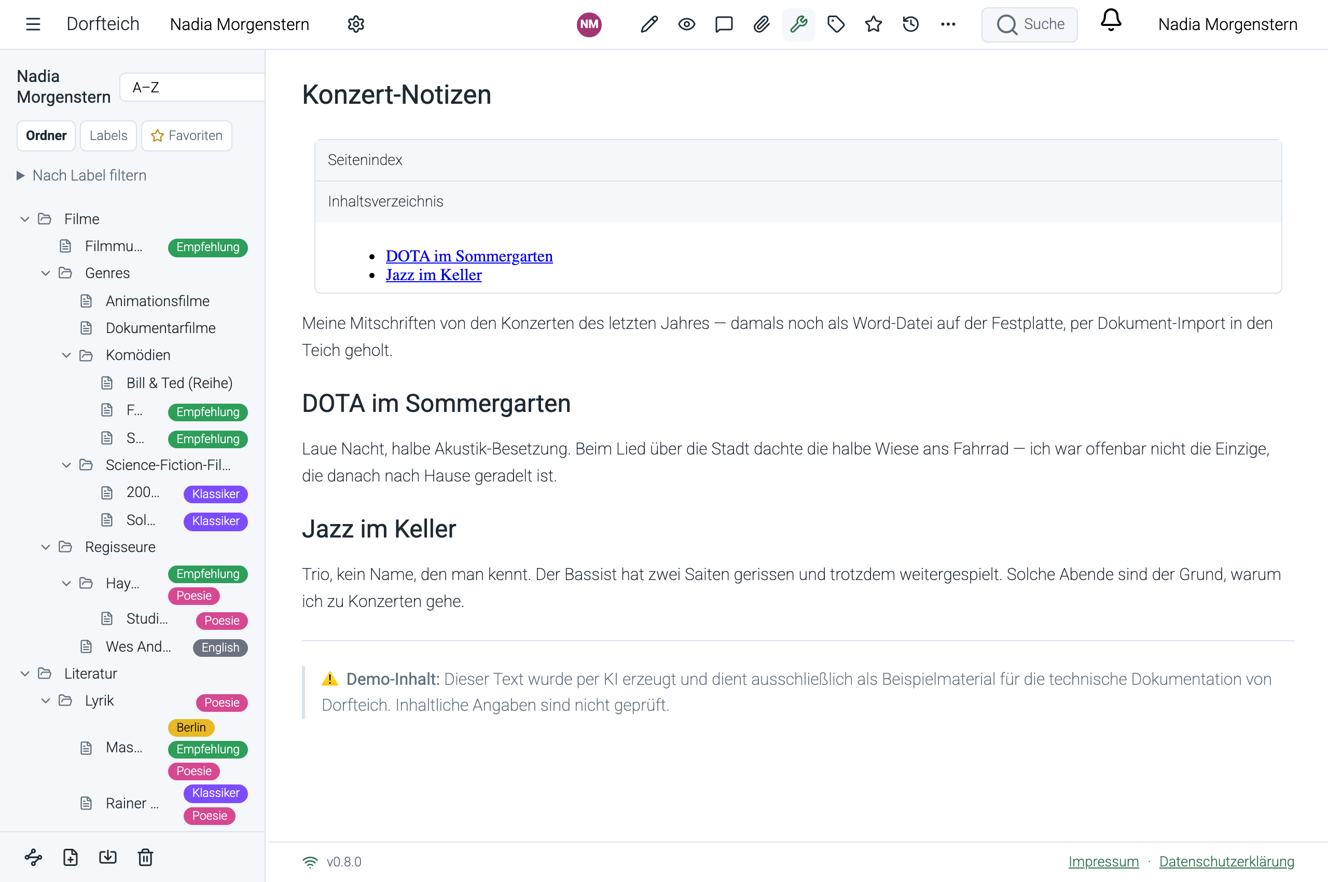The height and width of the screenshot is (882, 1328).
Task: Open the Rainer … page
Action: tap(132, 803)
